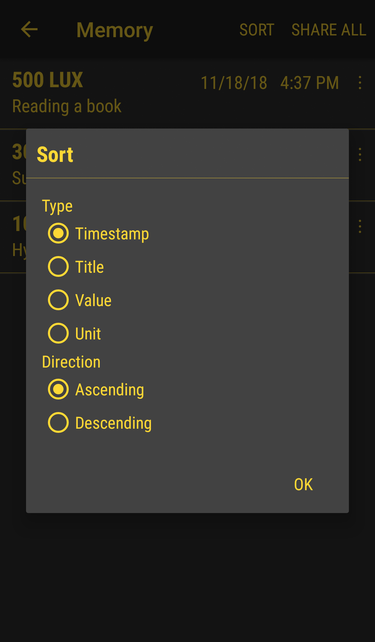
Task: Tap SORT in the top bar
Action: click(257, 30)
